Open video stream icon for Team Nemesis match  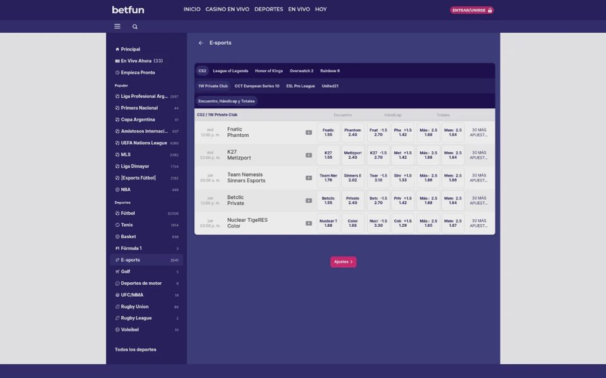(x=309, y=178)
